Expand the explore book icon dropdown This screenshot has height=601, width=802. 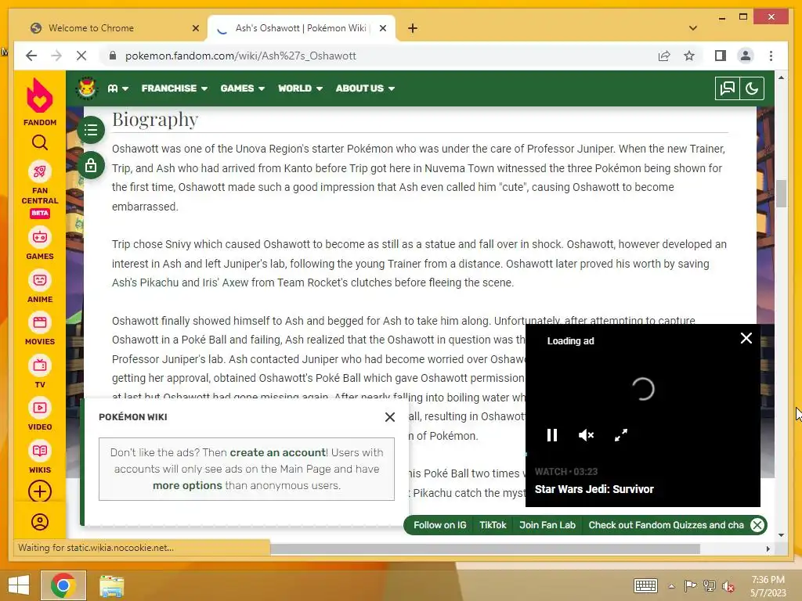pos(117,88)
